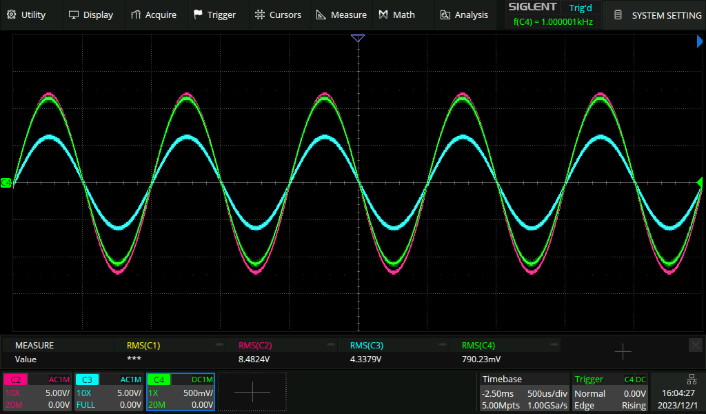
Task: Click the f(C4) frequency counter readout
Action: pos(553,21)
